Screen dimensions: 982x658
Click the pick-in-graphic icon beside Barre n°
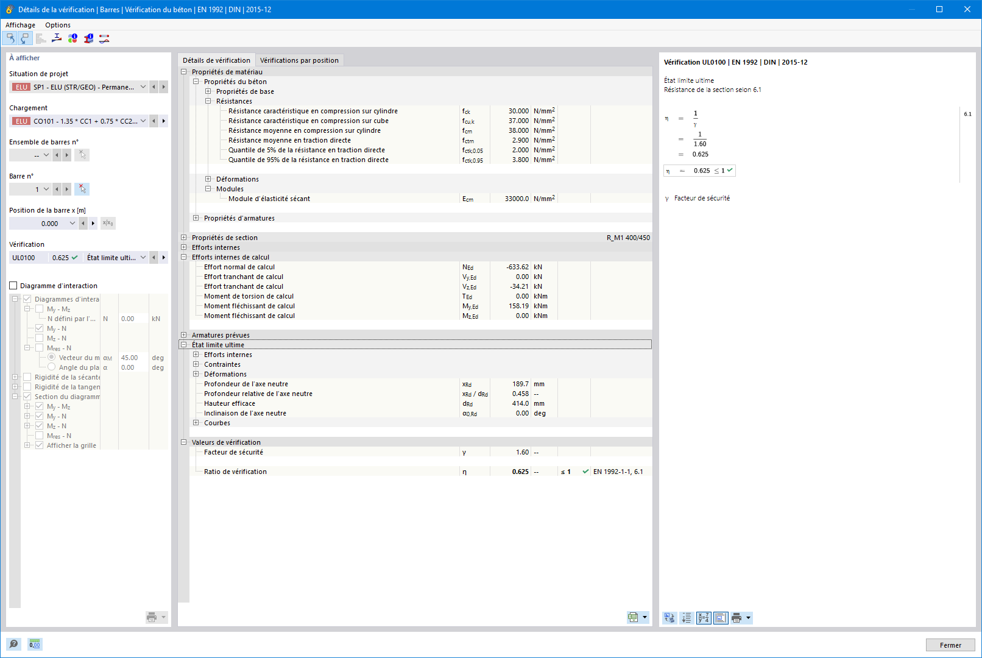click(x=82, y=189)
